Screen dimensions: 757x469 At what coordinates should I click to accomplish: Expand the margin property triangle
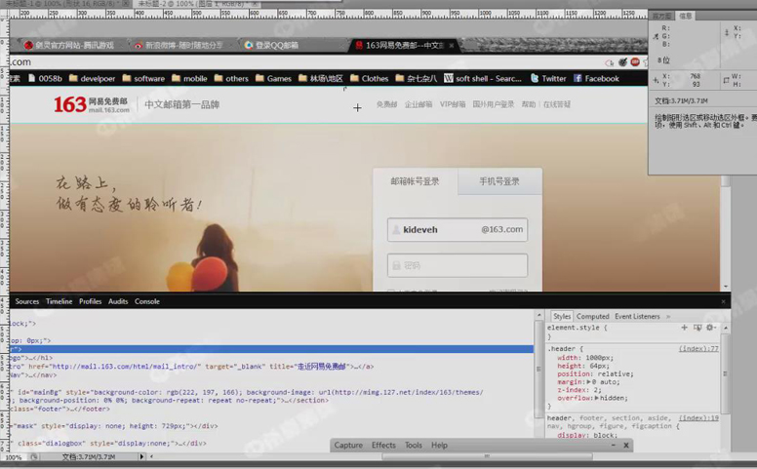click(x=591, y=382)
